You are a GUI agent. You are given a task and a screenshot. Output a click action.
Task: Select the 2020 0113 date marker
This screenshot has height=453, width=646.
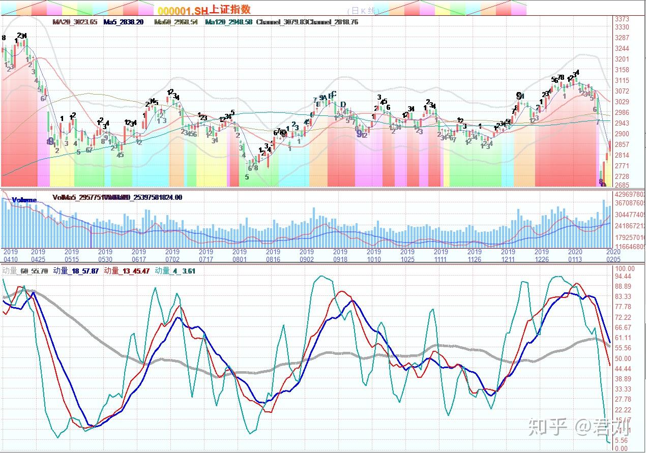pyautogui.click(x=575, y=255)
